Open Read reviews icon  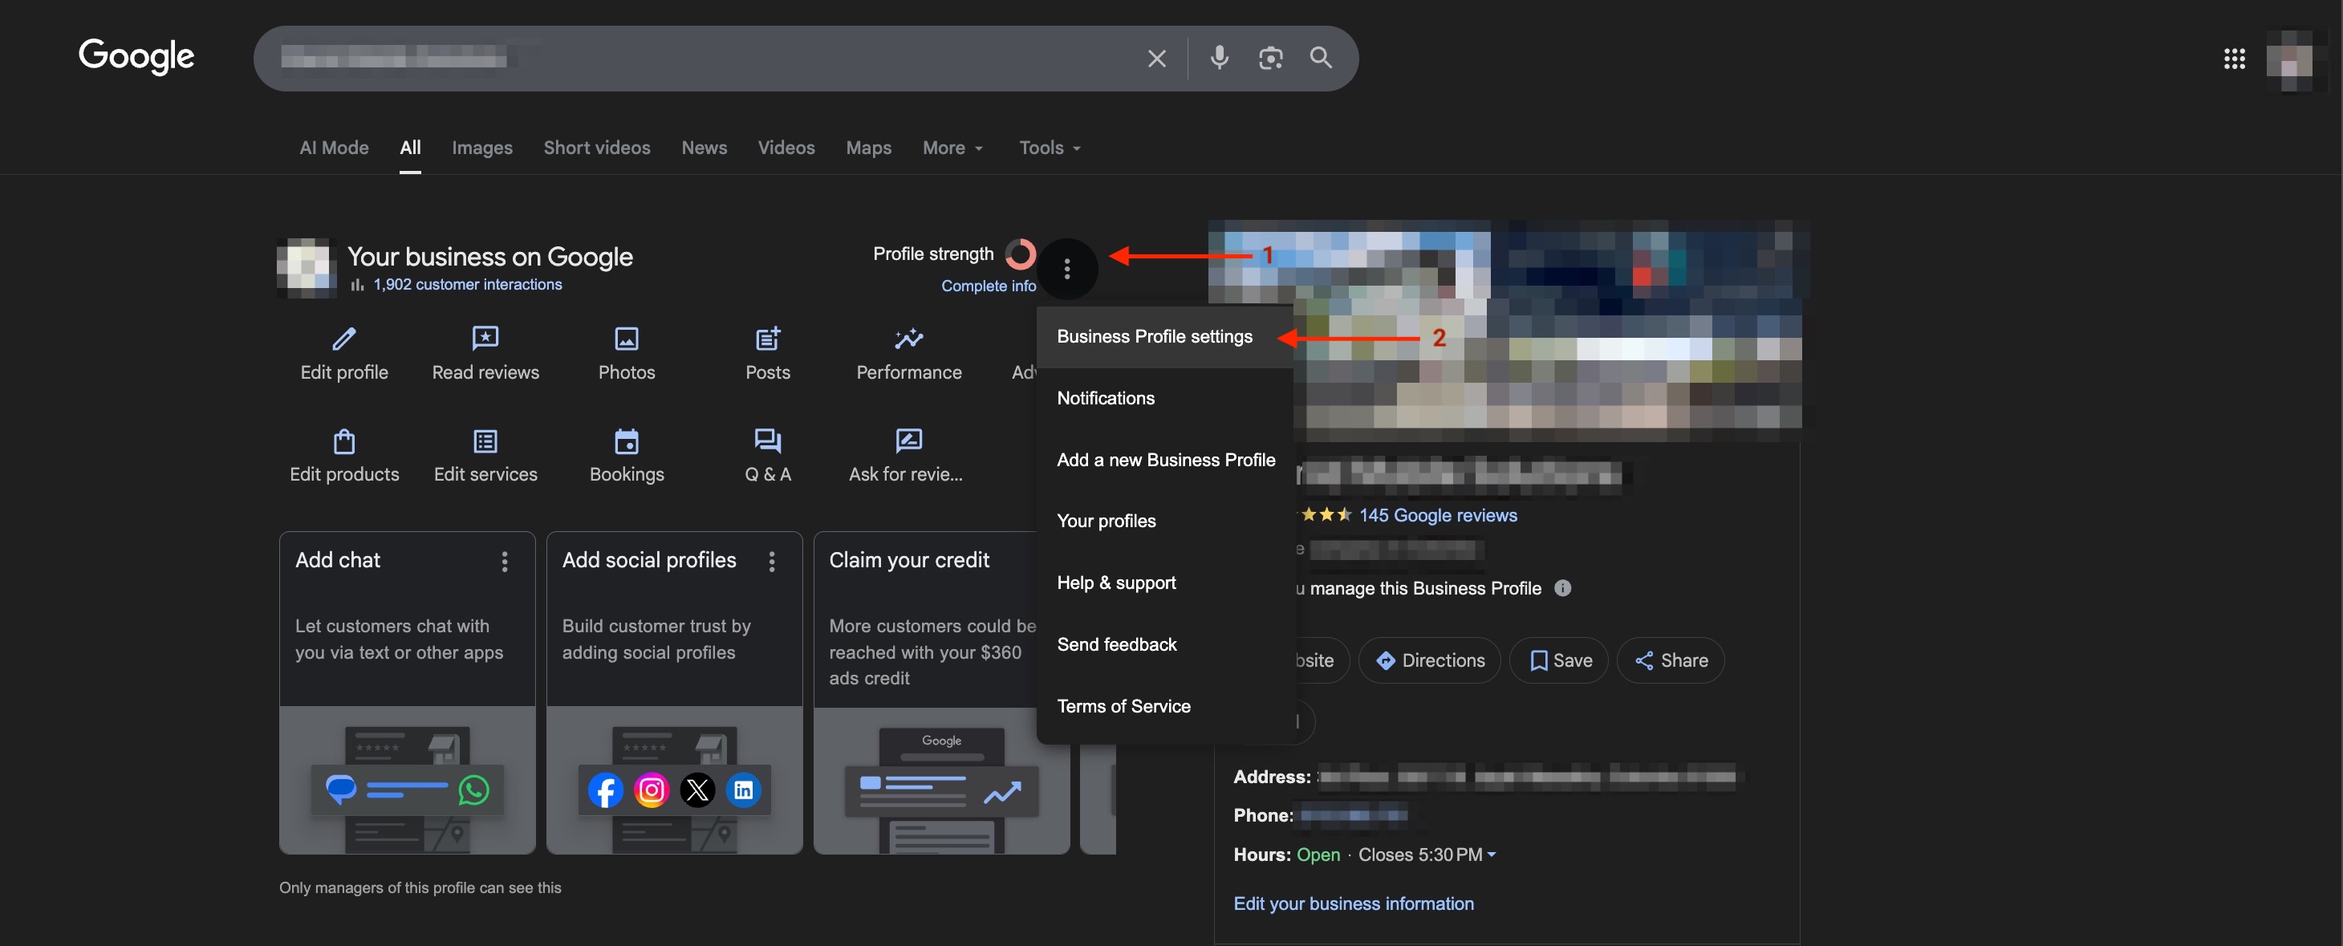click(x=485, y=339)
